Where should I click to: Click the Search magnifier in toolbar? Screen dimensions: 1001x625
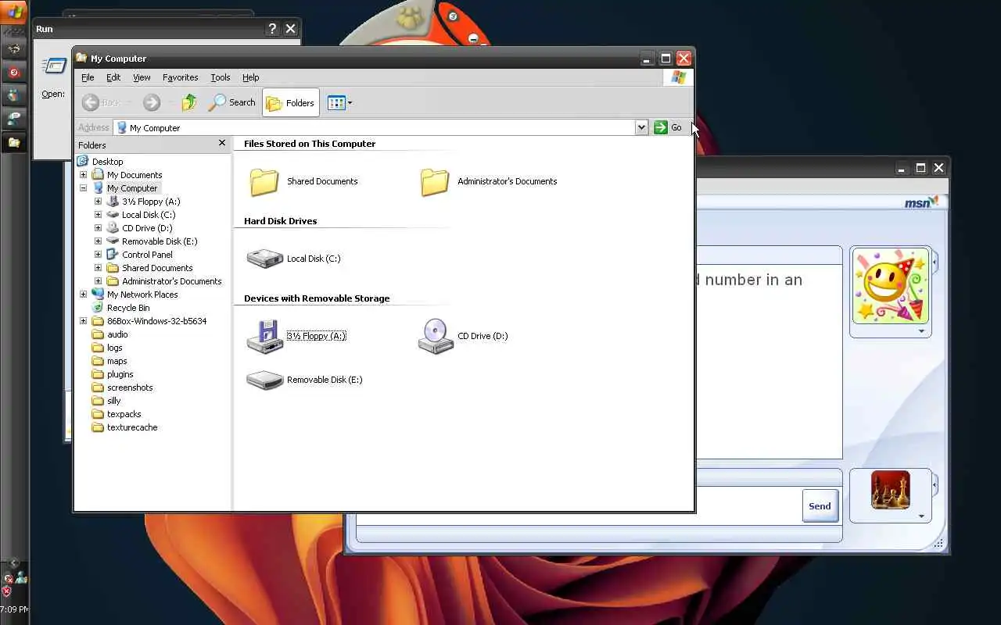[232, 102]
